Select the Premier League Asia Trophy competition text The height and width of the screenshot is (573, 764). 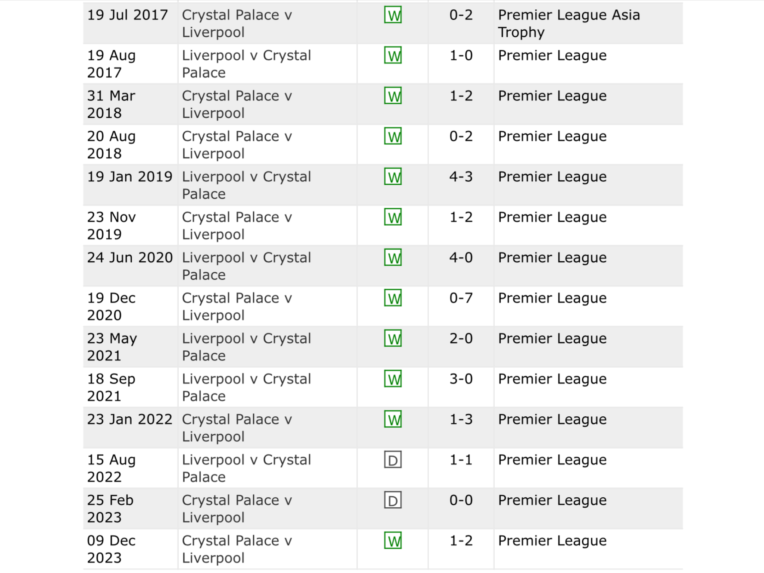[569, 24]
